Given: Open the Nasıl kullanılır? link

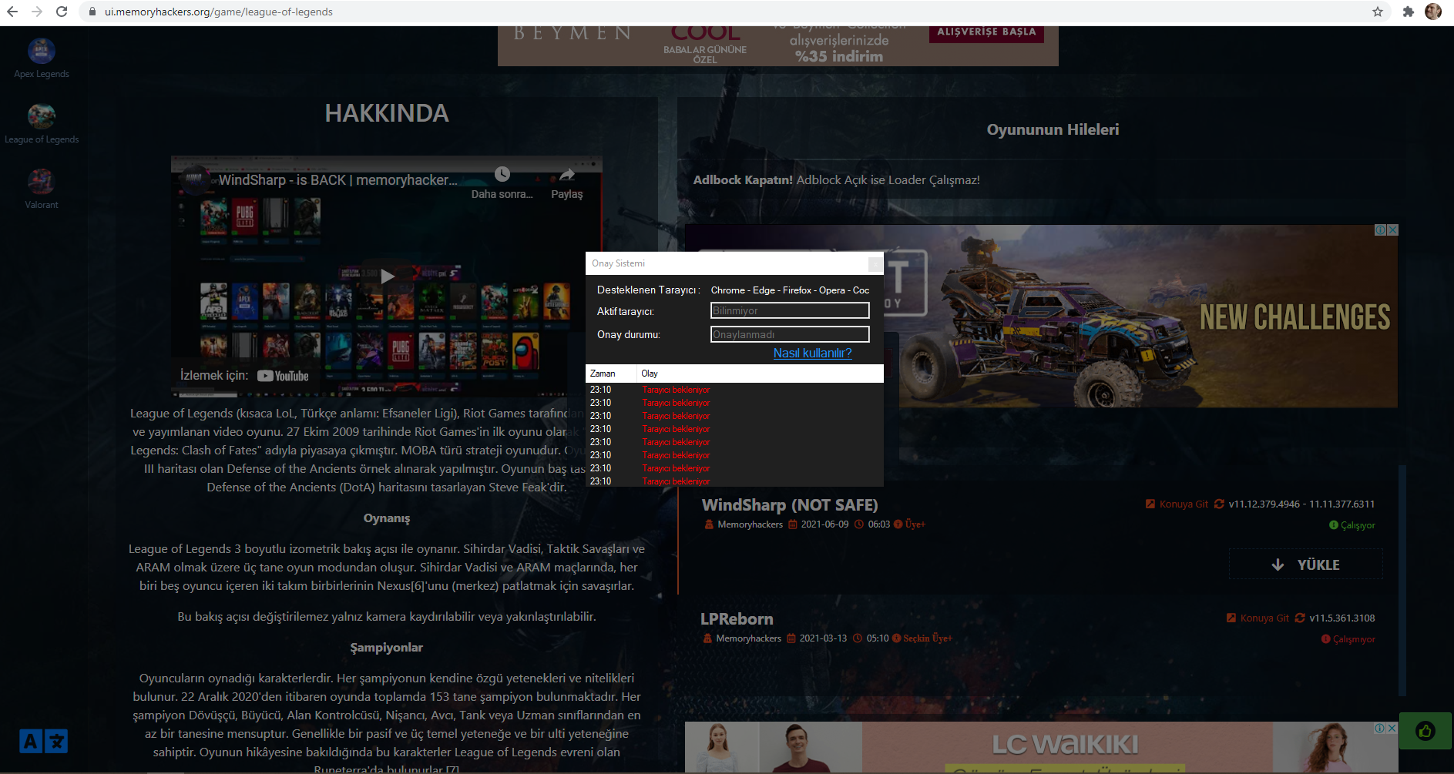Looking at the screenshot, I should tap(812, 353).
